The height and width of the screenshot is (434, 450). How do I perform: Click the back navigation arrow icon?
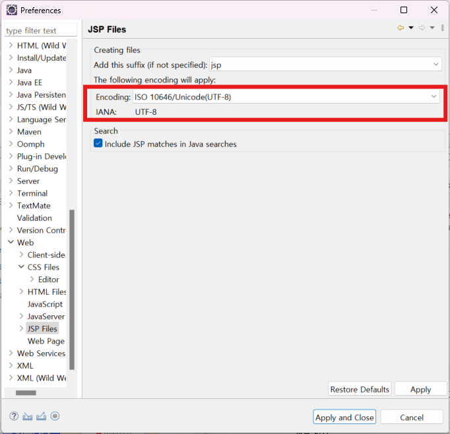[x=401, y=28]
